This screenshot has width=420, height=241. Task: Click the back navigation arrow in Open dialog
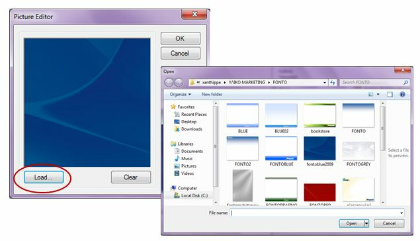tap(169, 83)
